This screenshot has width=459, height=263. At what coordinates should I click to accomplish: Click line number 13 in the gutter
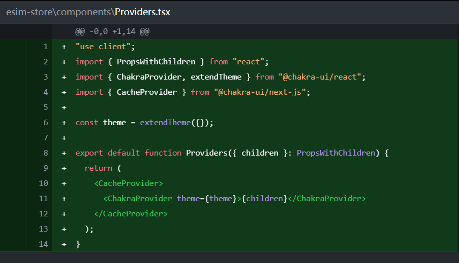point(43,229)
